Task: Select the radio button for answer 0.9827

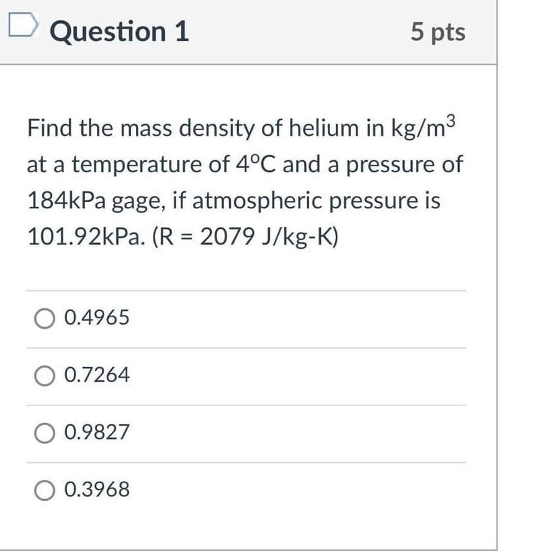Action: (43, 432)
